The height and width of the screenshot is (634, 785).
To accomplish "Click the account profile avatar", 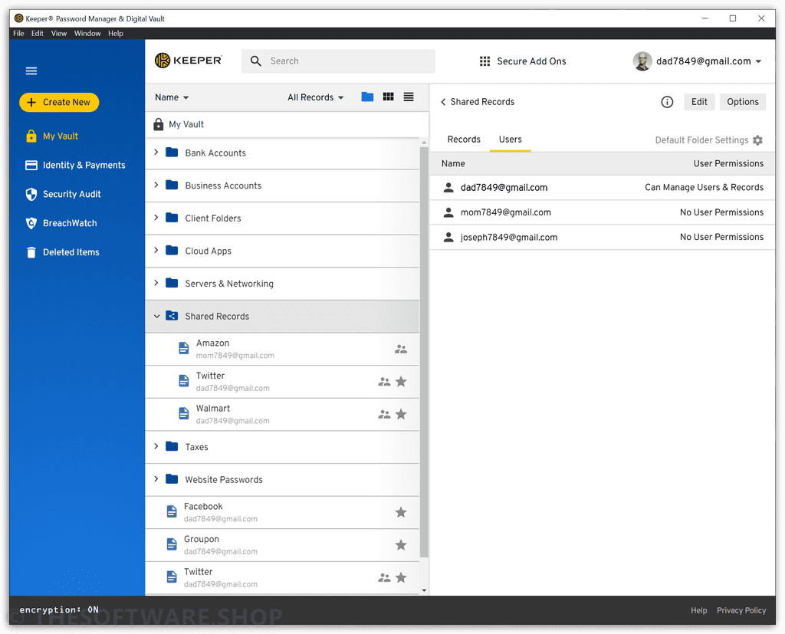I will (642, 61).
